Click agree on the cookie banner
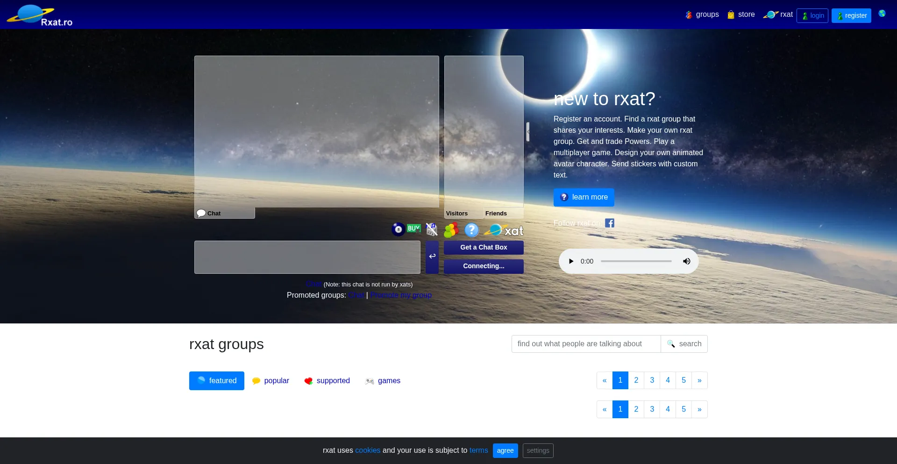This screenshot has width=897, height=464. pyautogui.click(x=505, y=451)
